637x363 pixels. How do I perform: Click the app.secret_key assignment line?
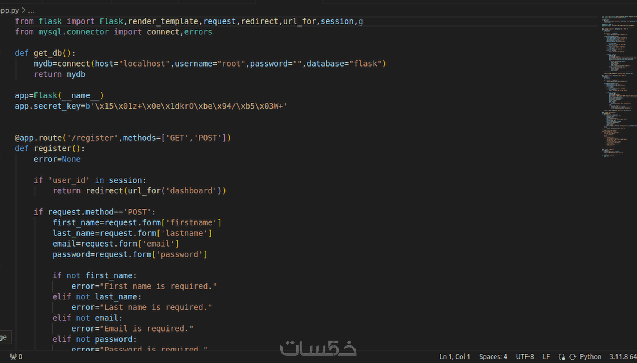click(x=151, y=106)
